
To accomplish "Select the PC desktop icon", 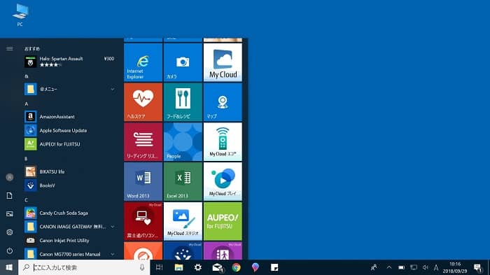I will coord(20,15).
